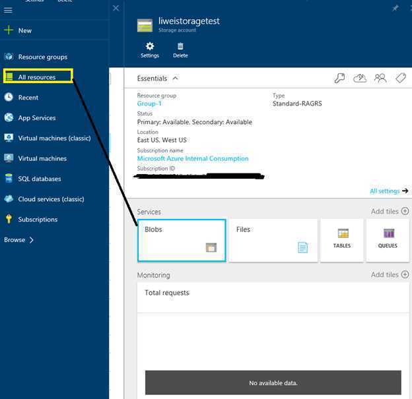This screenshot has height=399, width=412.
Task: Open the Group-1 resource group link
Action: click(149, 104)
